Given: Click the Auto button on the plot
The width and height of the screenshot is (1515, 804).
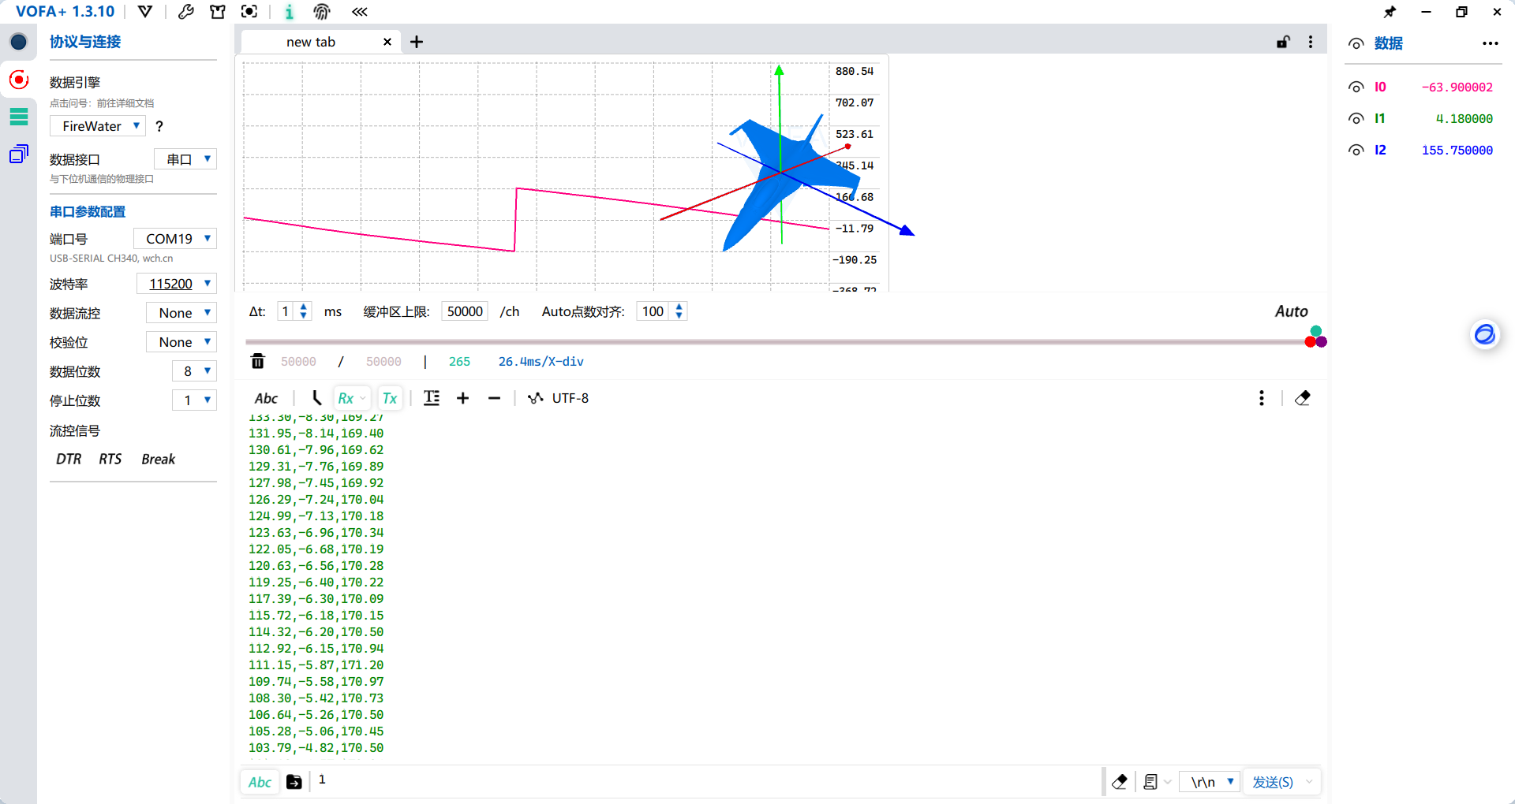Looking at the screenshot, I should (x=1291, y=311).
